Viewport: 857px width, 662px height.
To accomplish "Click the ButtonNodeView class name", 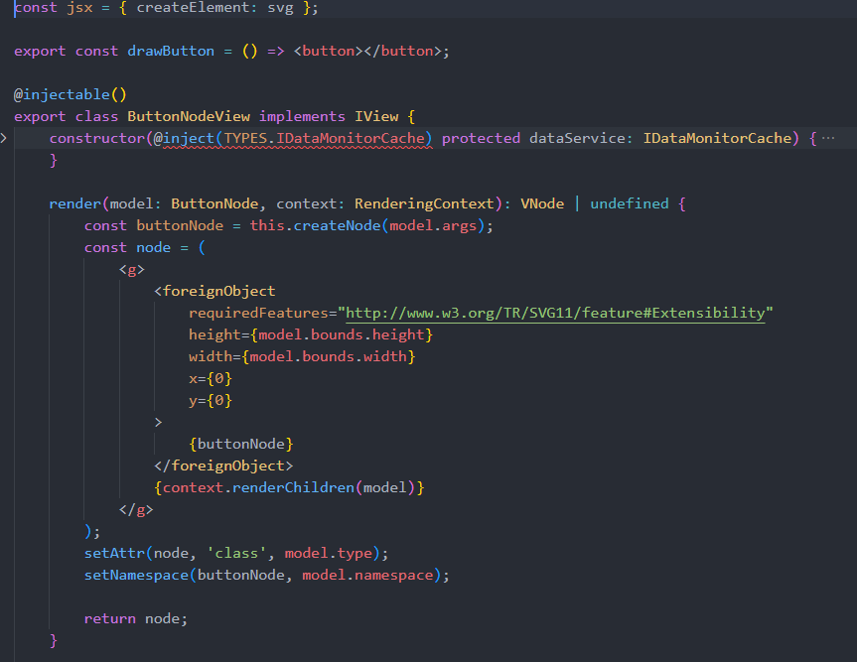I will (191, 116).
